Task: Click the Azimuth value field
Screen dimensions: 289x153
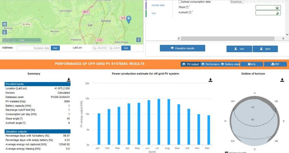Action: tap(268, 13)
